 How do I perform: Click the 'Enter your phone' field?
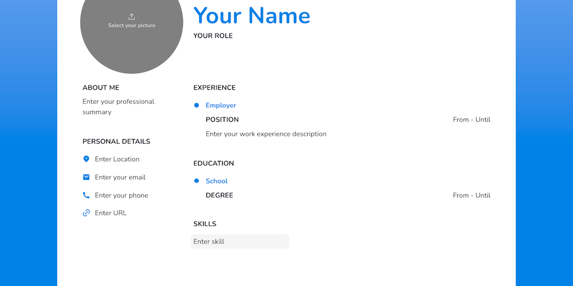pyautogui.click(x=121, y=196)
